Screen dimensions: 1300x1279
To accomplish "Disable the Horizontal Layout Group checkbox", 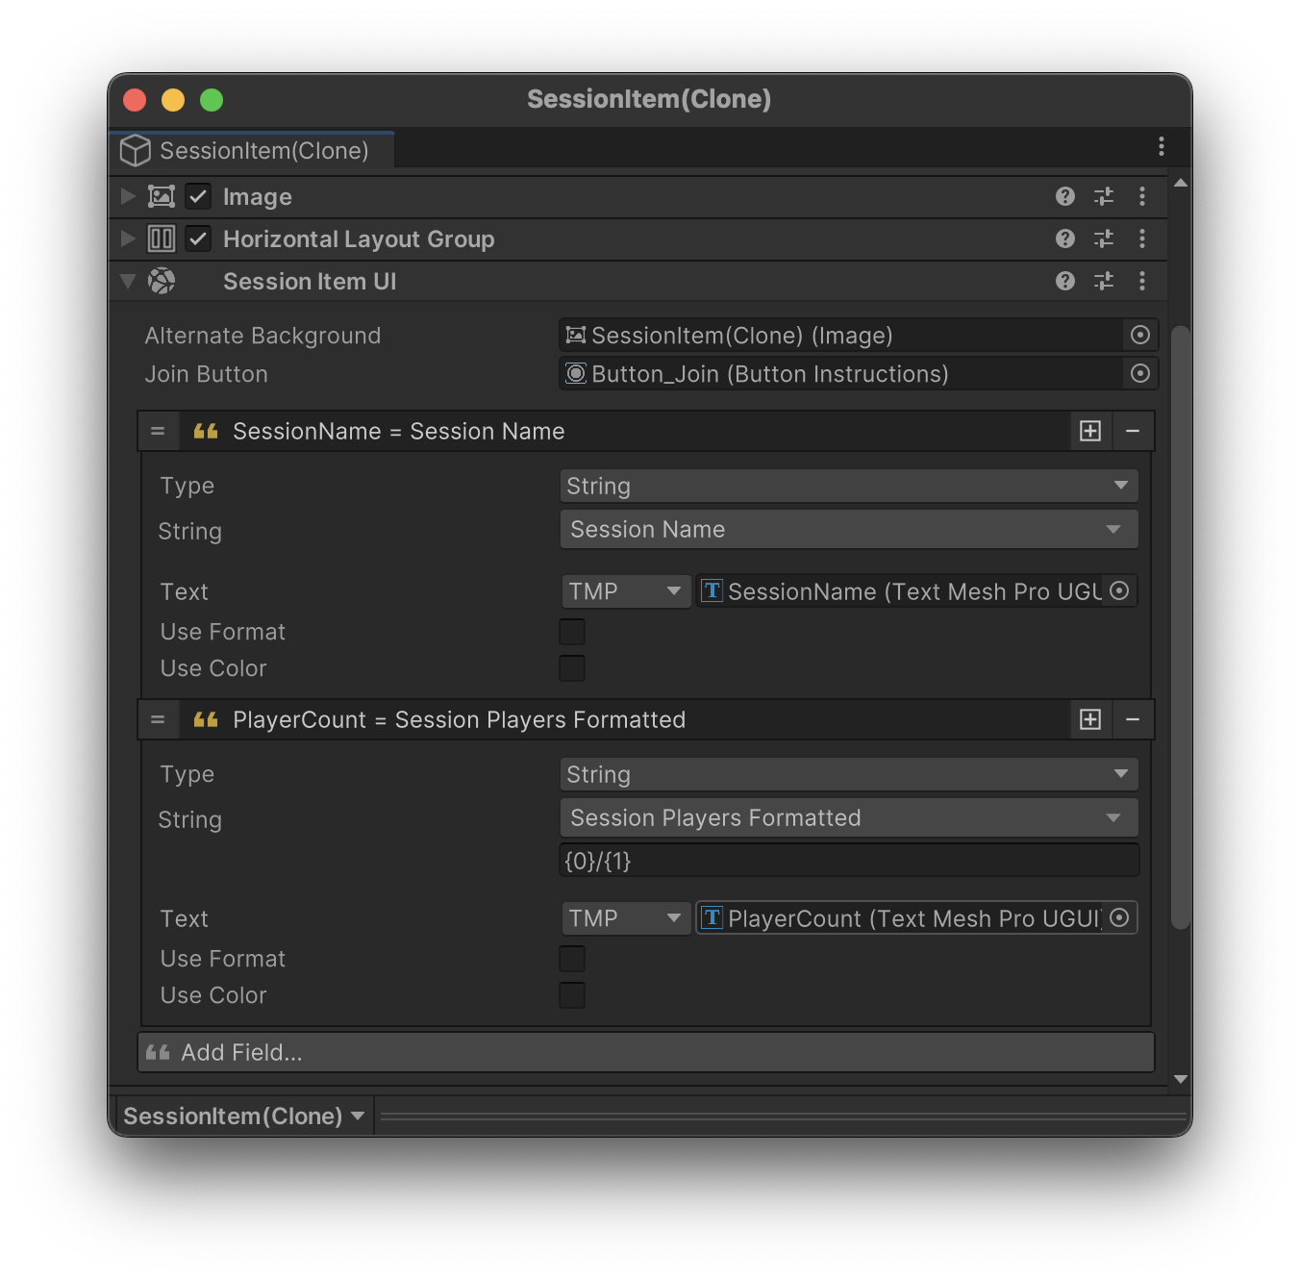I will [x=198, y=238].
